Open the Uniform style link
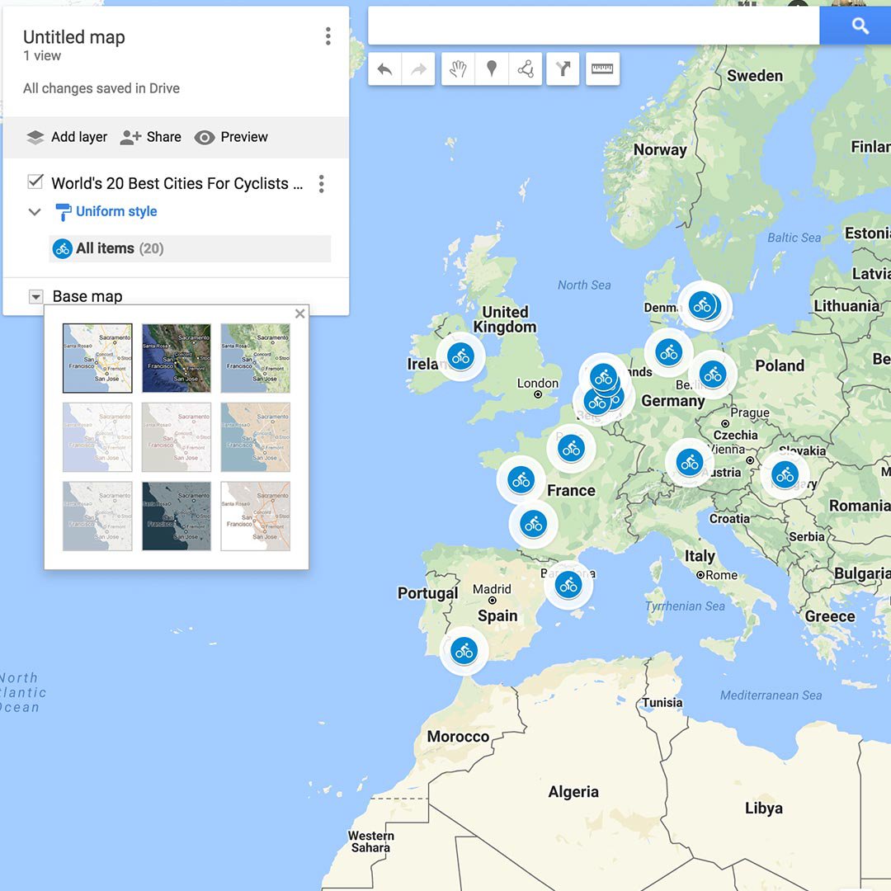 click(116, 211)
